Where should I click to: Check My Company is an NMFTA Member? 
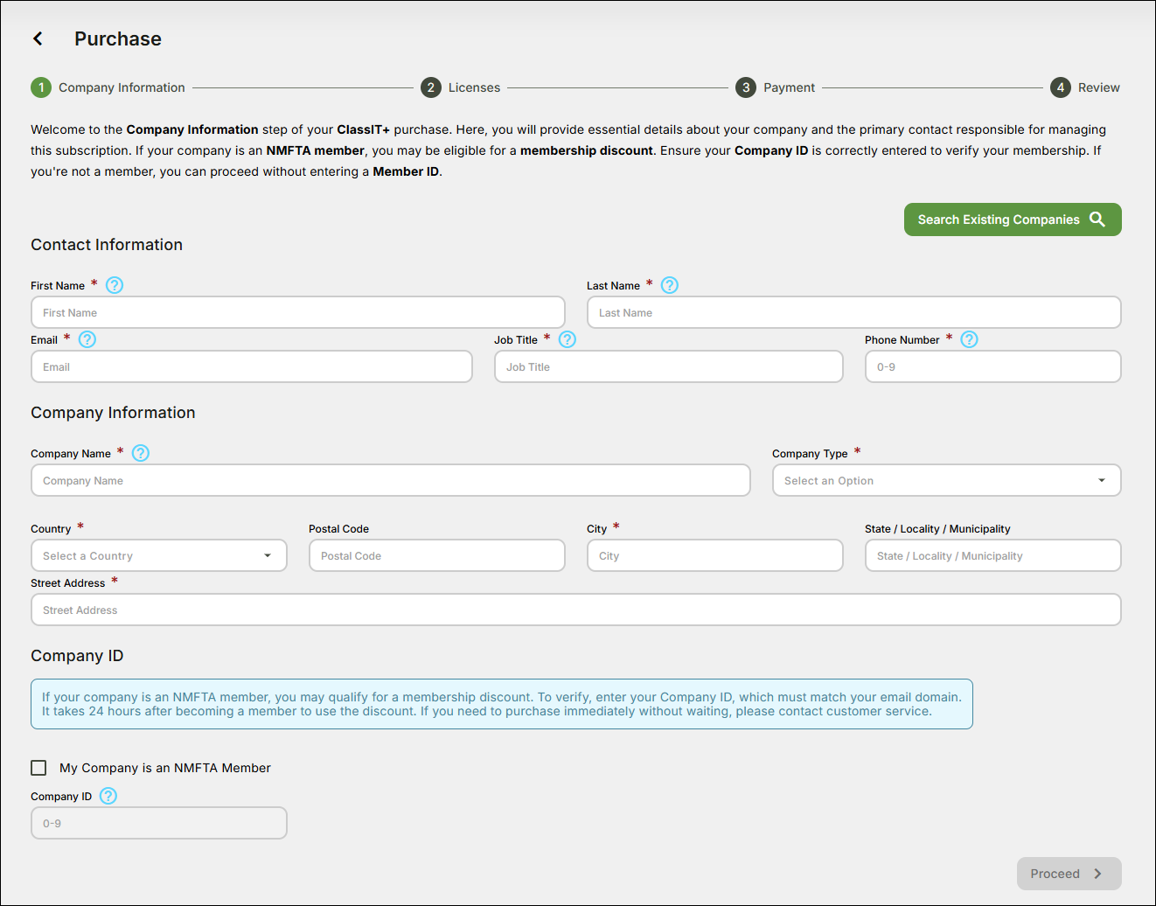click(x=38, y=767)
